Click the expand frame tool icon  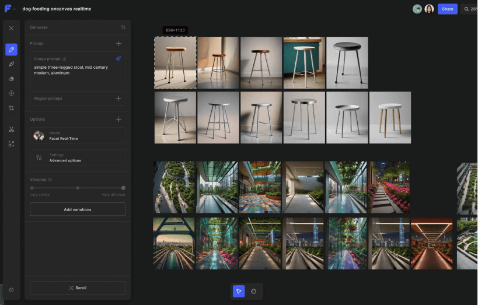pos(11,143)
